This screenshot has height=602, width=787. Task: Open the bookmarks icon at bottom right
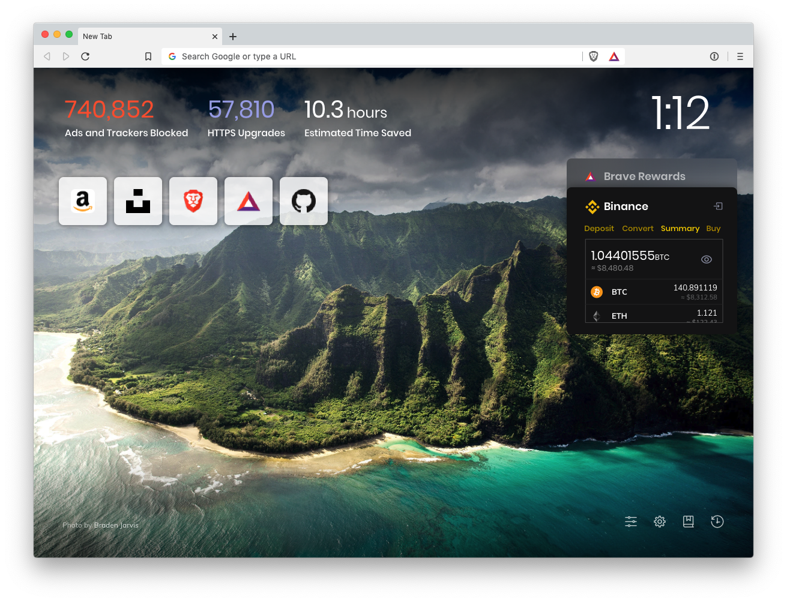tap(689, 522)
